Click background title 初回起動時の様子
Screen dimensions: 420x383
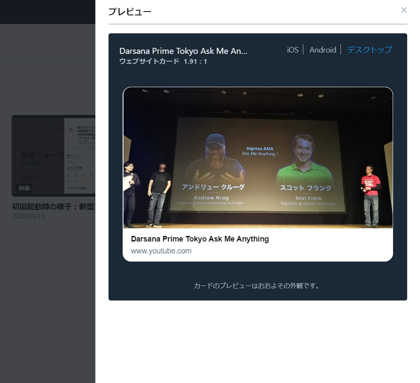coord(53,206)
